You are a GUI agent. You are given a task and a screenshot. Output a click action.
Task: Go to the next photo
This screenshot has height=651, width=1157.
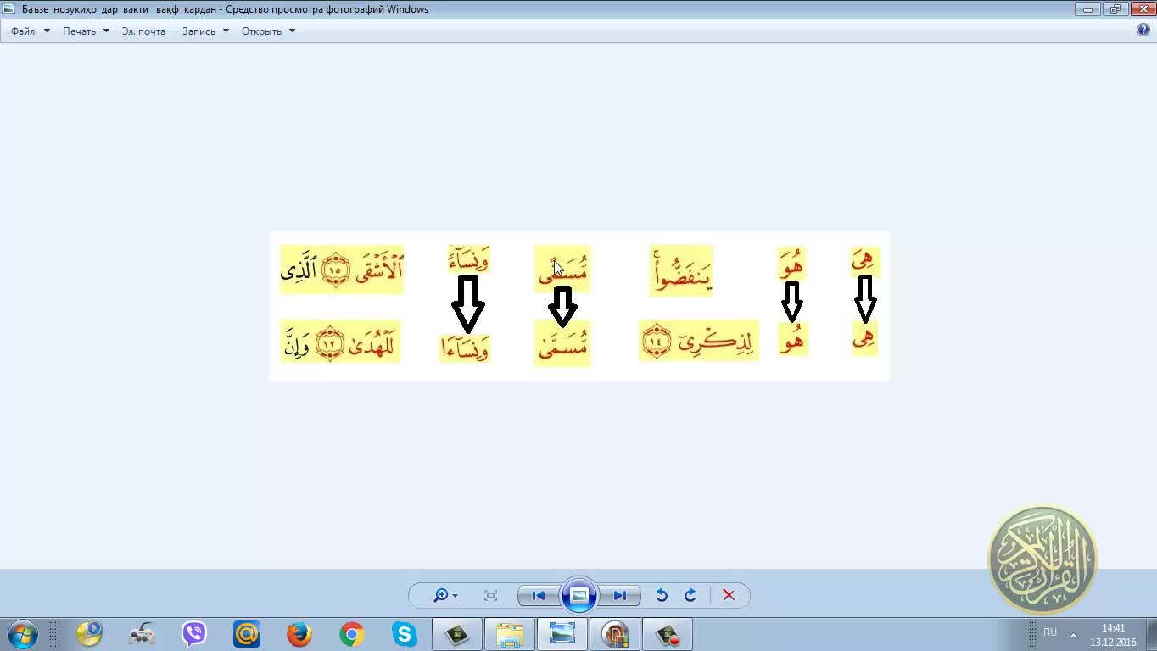pos(620,595)
